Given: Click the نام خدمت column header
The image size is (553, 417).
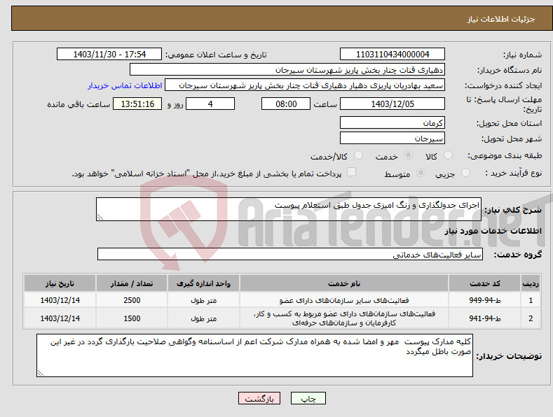Looking at the screenshot, I should coord(344,283).
